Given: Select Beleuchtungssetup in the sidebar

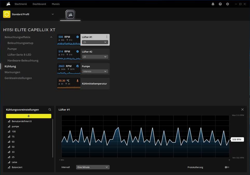Looking at the screenshot, I should [x=20, y=43].
